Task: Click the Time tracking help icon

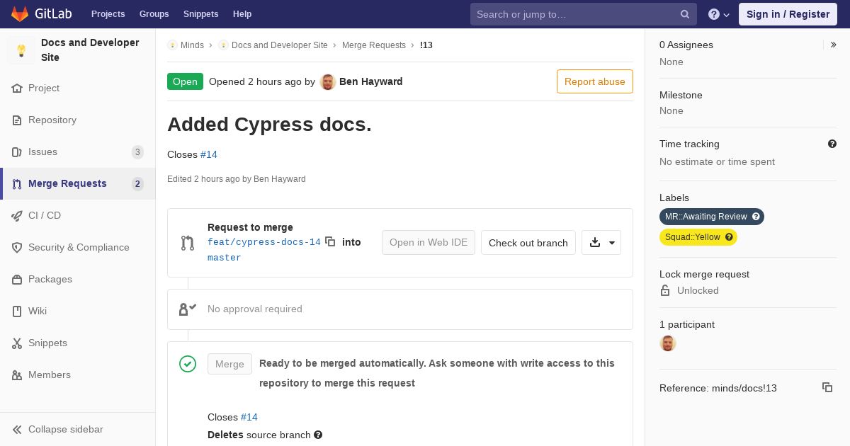Action: coord(832,144)
